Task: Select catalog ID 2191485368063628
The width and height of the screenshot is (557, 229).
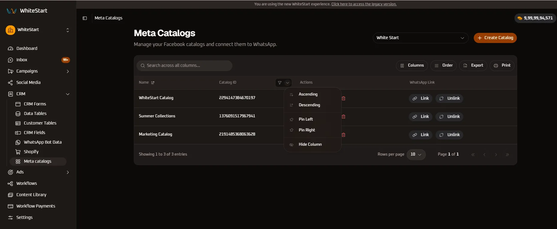Action: click(237, 134)
